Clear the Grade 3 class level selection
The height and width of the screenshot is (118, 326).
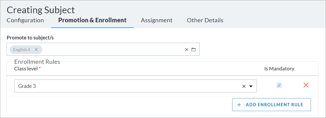click(x=244, y=86)
